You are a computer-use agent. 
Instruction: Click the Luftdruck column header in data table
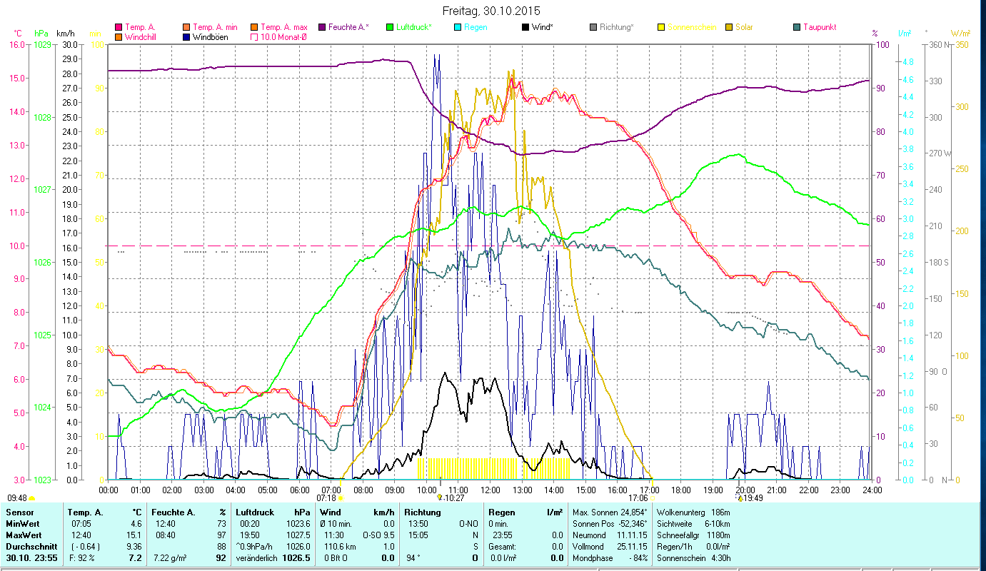click(x=253, y=512)
